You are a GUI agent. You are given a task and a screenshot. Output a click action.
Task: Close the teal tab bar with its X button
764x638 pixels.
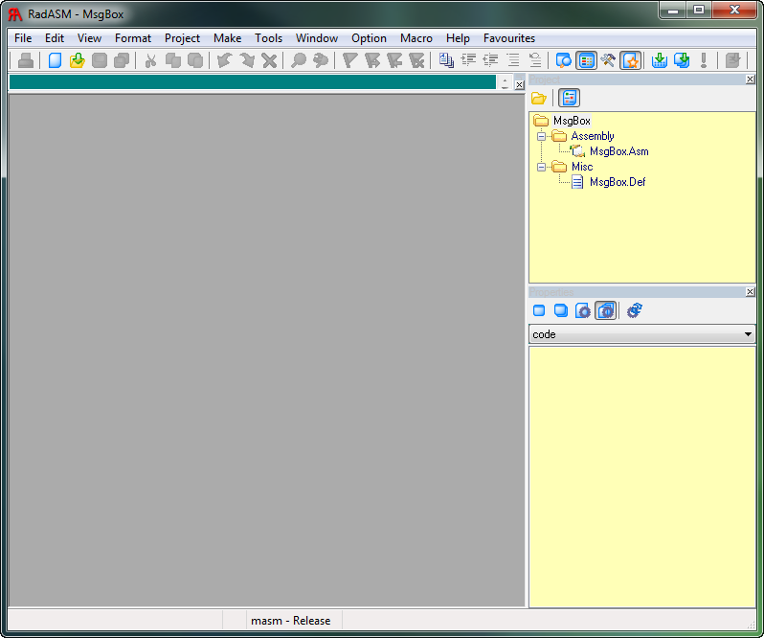(520, 85)
